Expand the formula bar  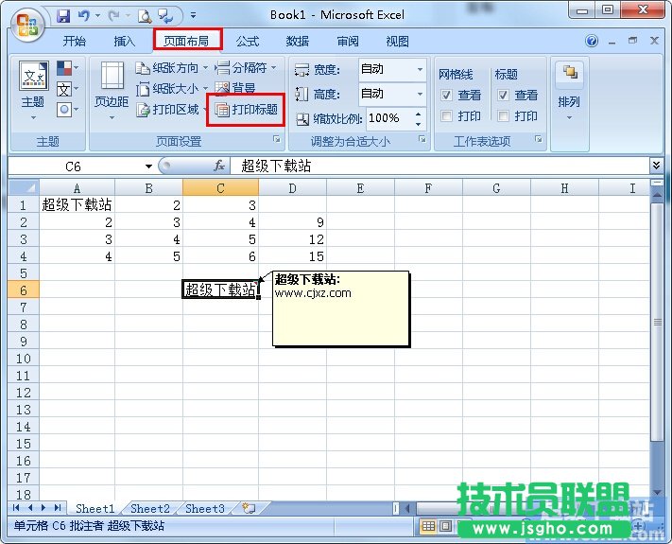tap(656, 166)
